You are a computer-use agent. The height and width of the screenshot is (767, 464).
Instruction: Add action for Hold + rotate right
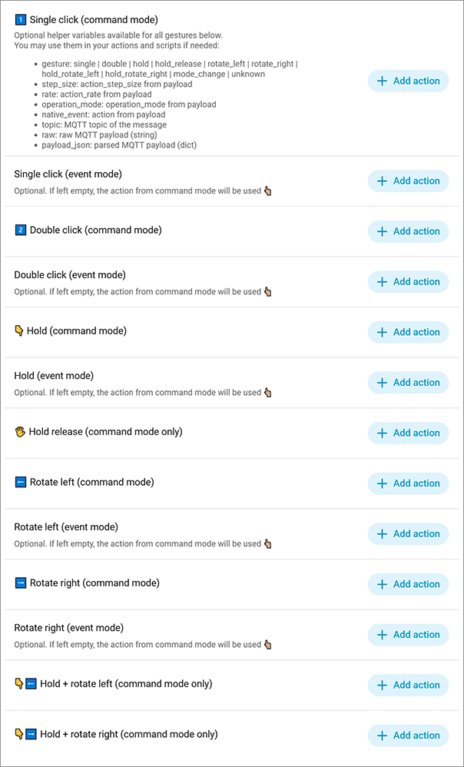(x=408, y=735)
